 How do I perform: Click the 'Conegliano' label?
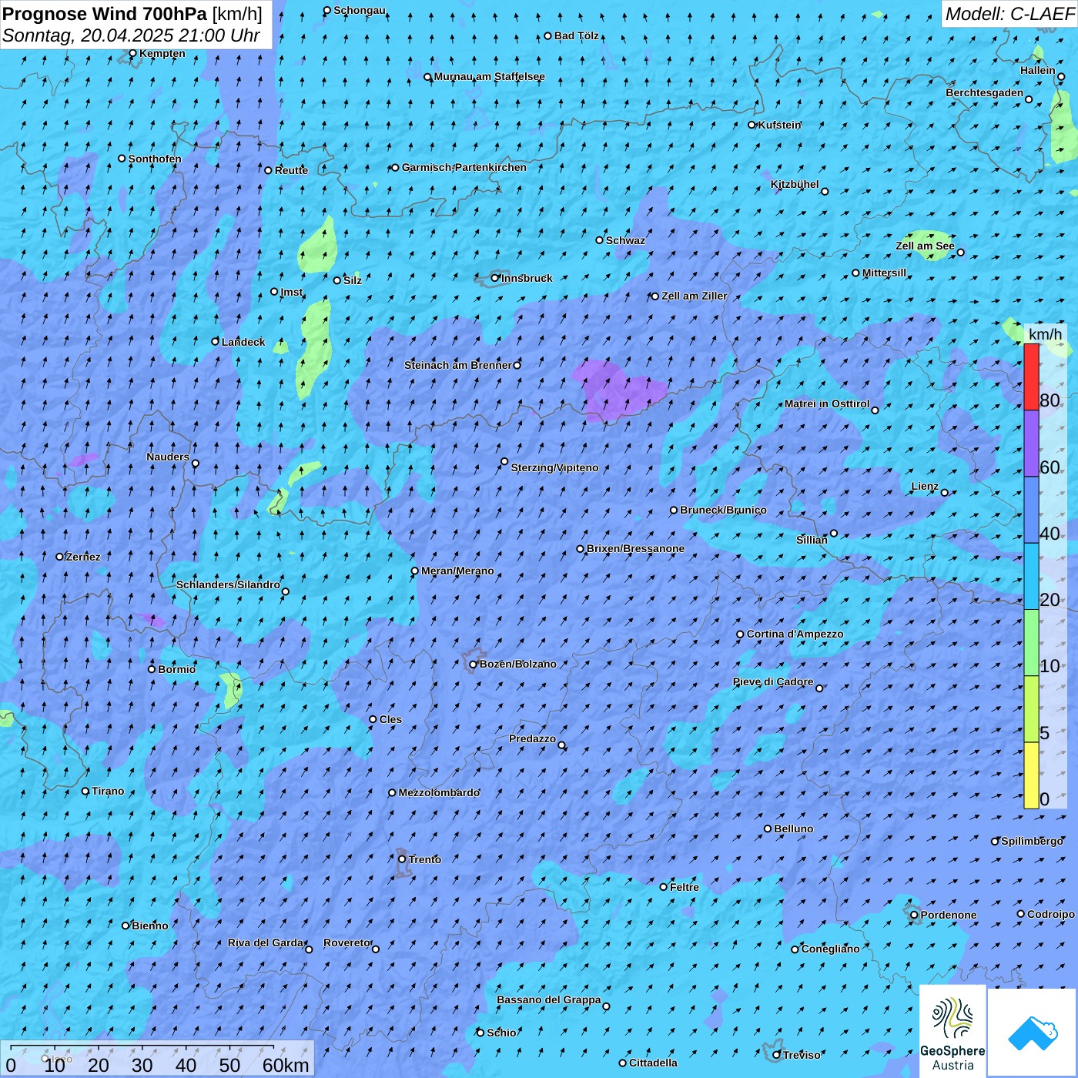[x=830, y=949]
